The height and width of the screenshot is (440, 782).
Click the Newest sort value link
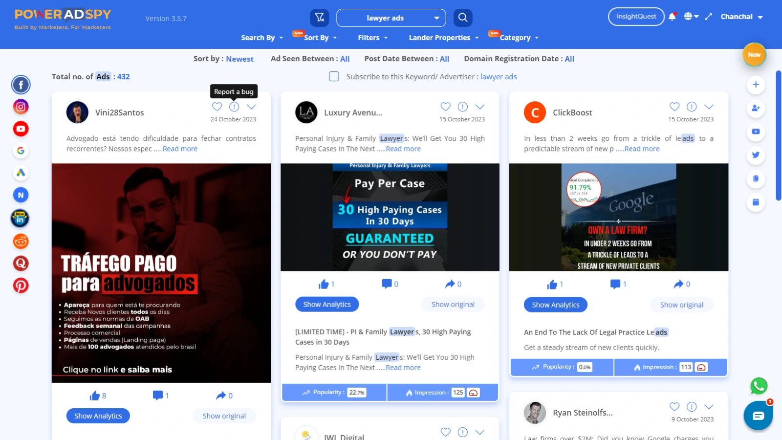[x=239, y=59]
